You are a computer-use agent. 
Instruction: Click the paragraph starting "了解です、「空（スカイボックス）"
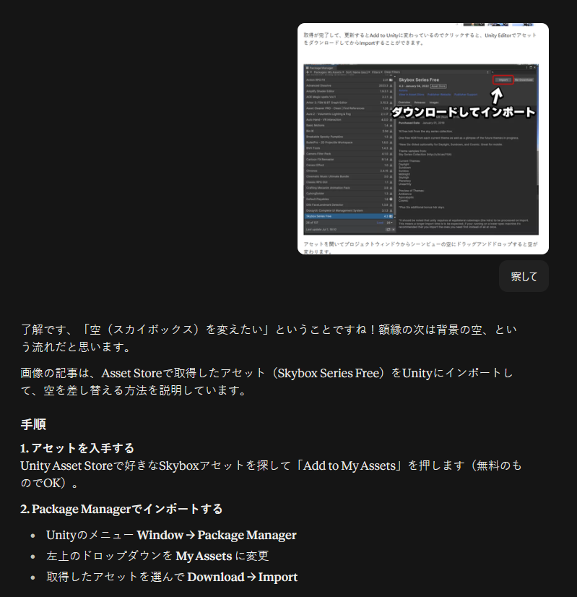pyautogui.click(x=269, y=338)
